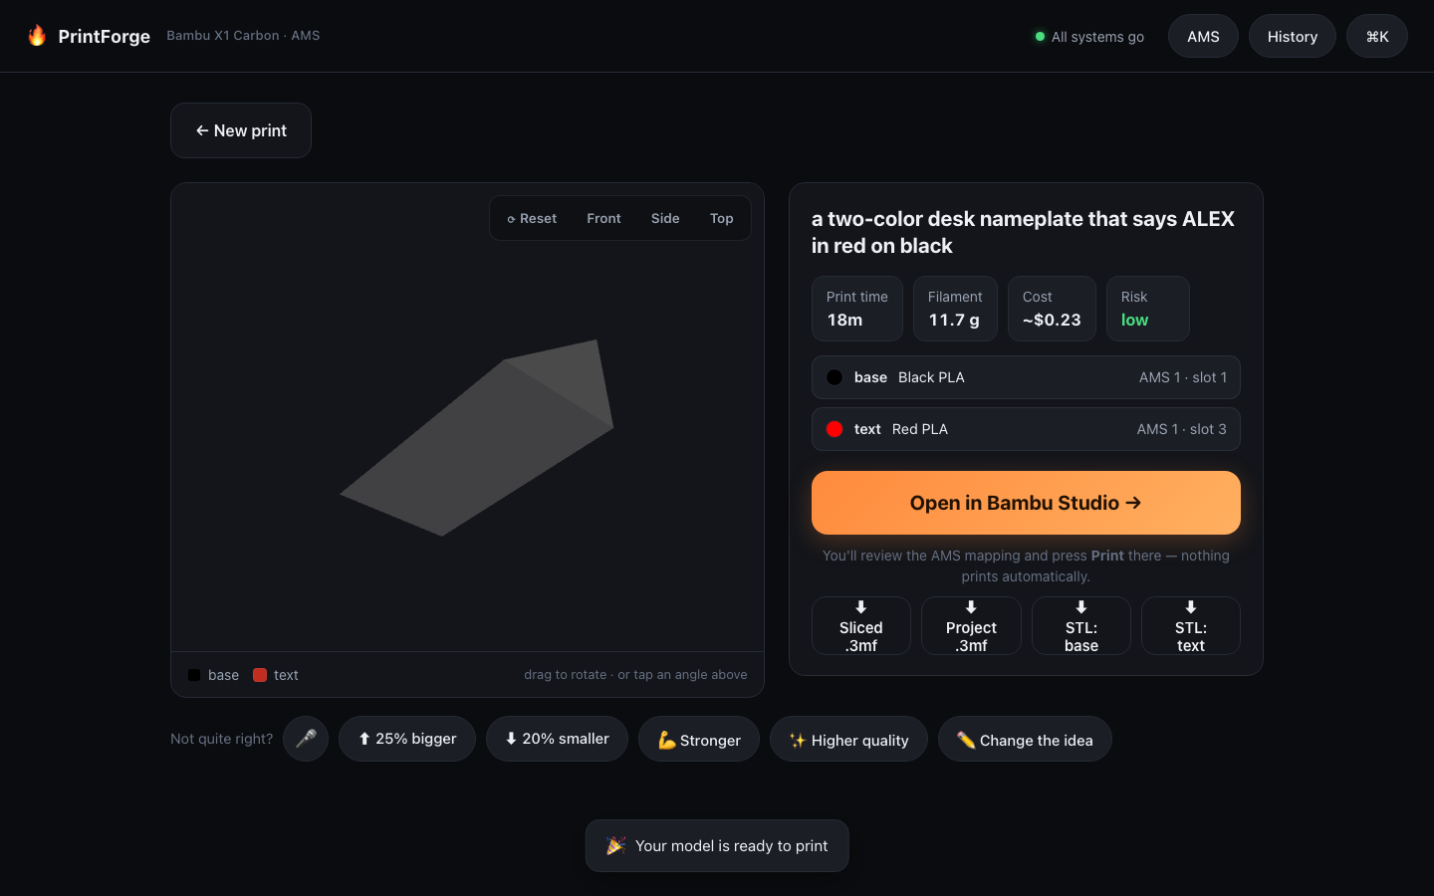Make the model 25% bigger
The width and height of the screenshot is (1434, 896).
pyautogui.click(x=407, y=739)
